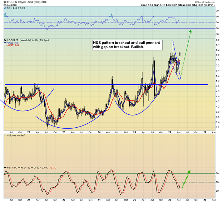Screen dimensions: 223x202
Task: Click the green dotted arrow in stochastic panel
Action: (x=185, y=178)
